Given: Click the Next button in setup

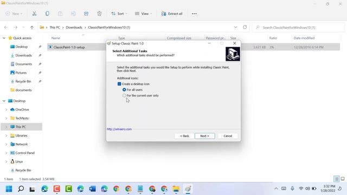Looking at the screenshot, I should (204, 136).
